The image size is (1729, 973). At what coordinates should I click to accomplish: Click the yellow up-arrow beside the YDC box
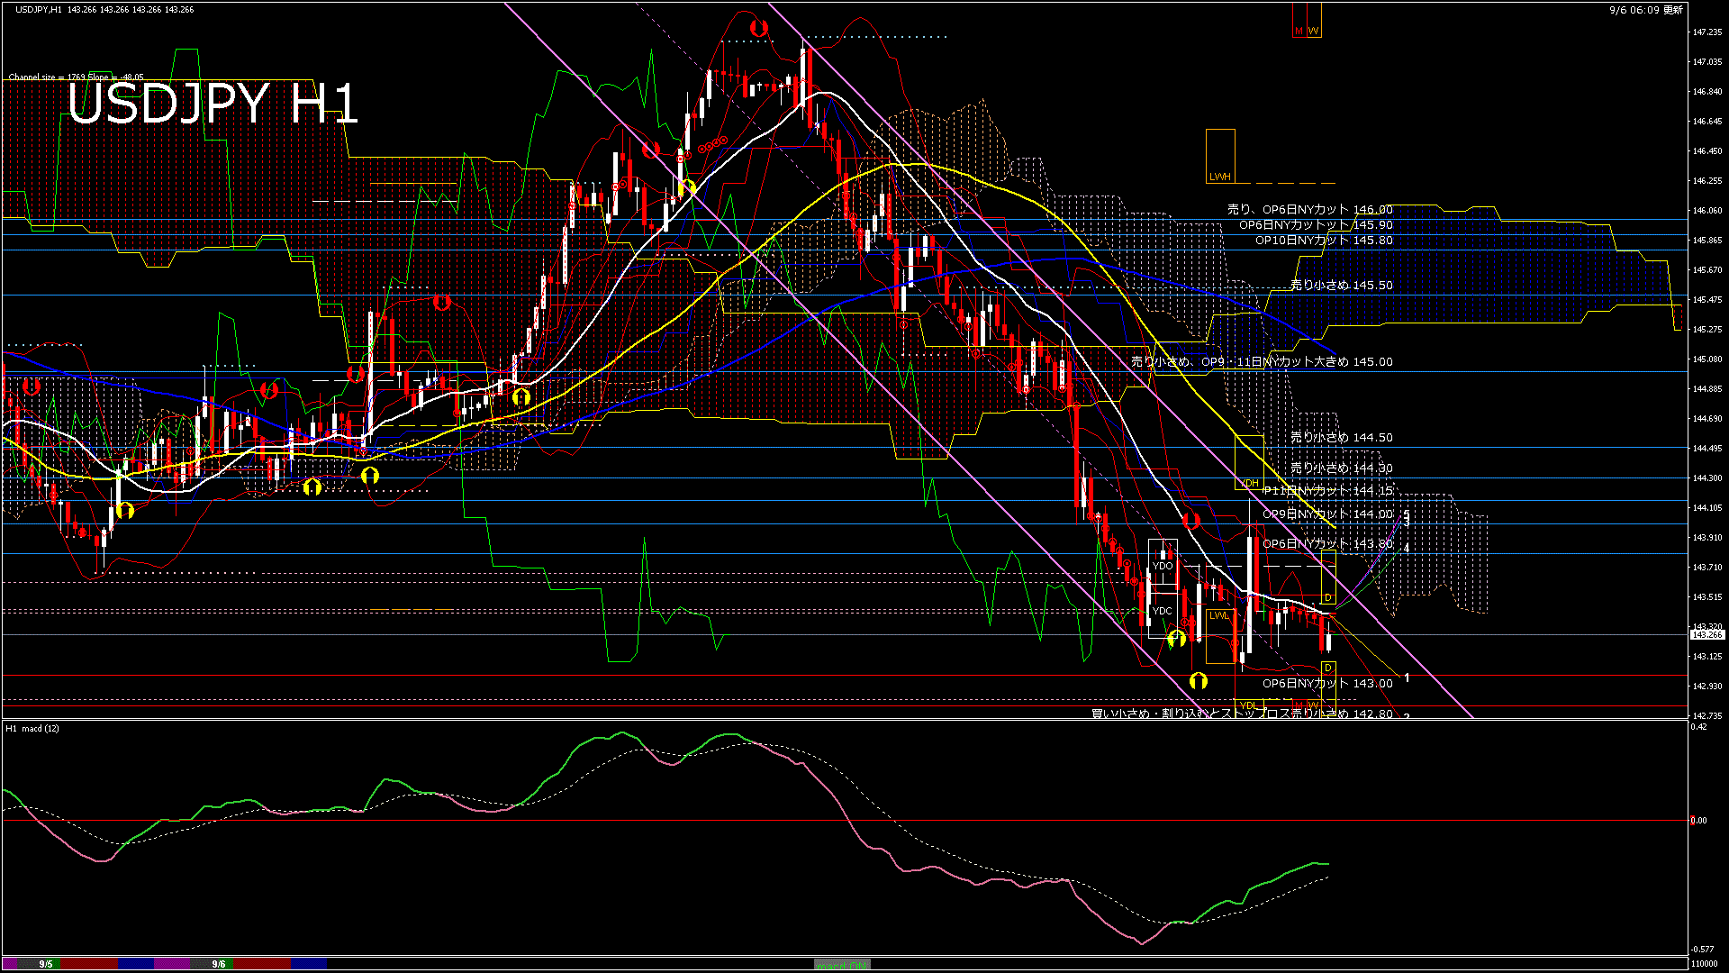[x=1176, y=639]
